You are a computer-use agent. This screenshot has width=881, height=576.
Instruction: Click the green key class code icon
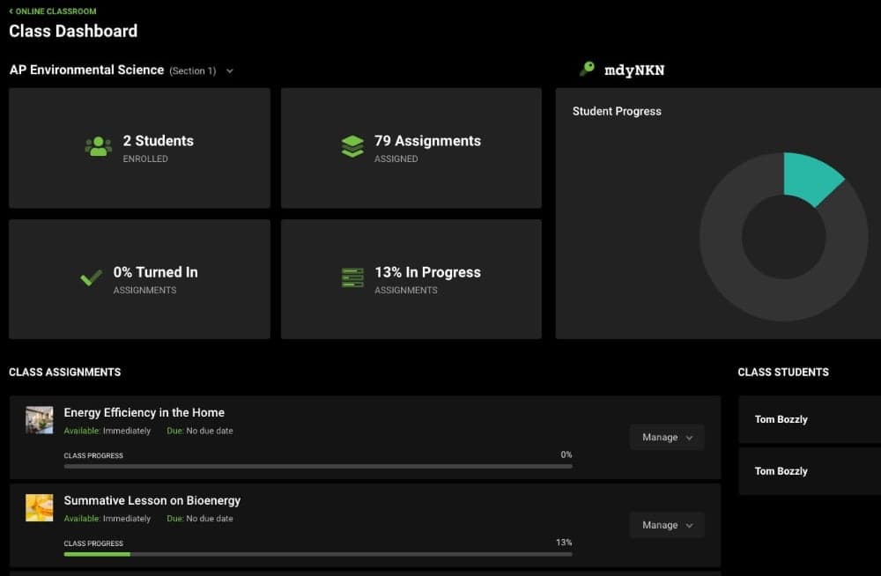(x=587, y=69)
